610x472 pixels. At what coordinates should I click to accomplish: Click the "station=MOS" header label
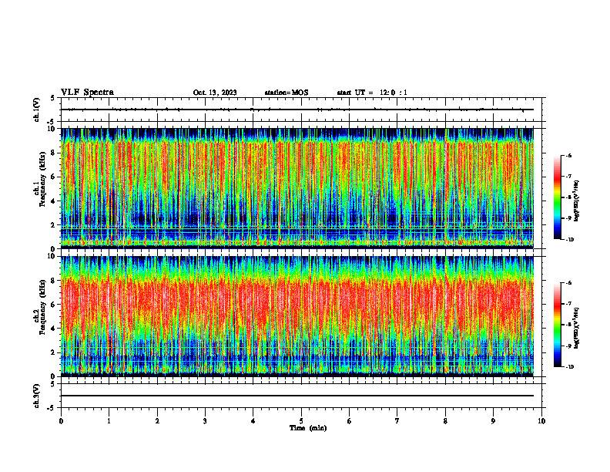coord(287,93)
